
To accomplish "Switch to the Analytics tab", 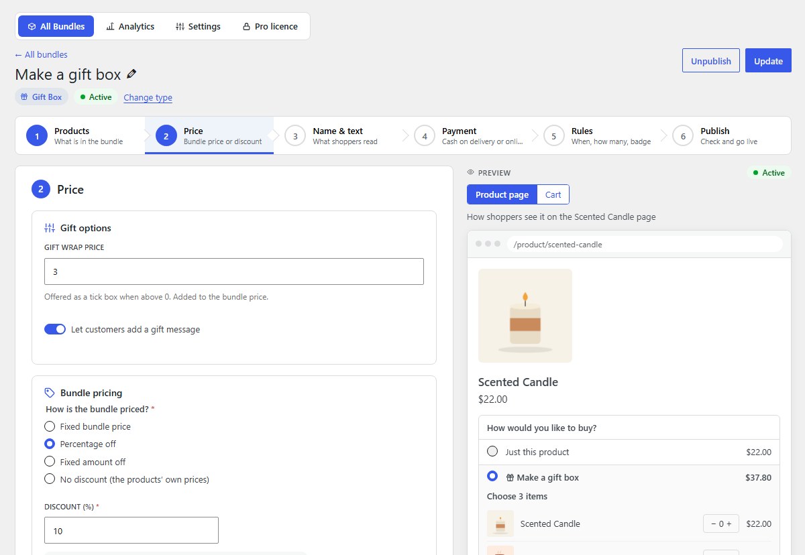I will pyautogui.click(x=130, y=26).
